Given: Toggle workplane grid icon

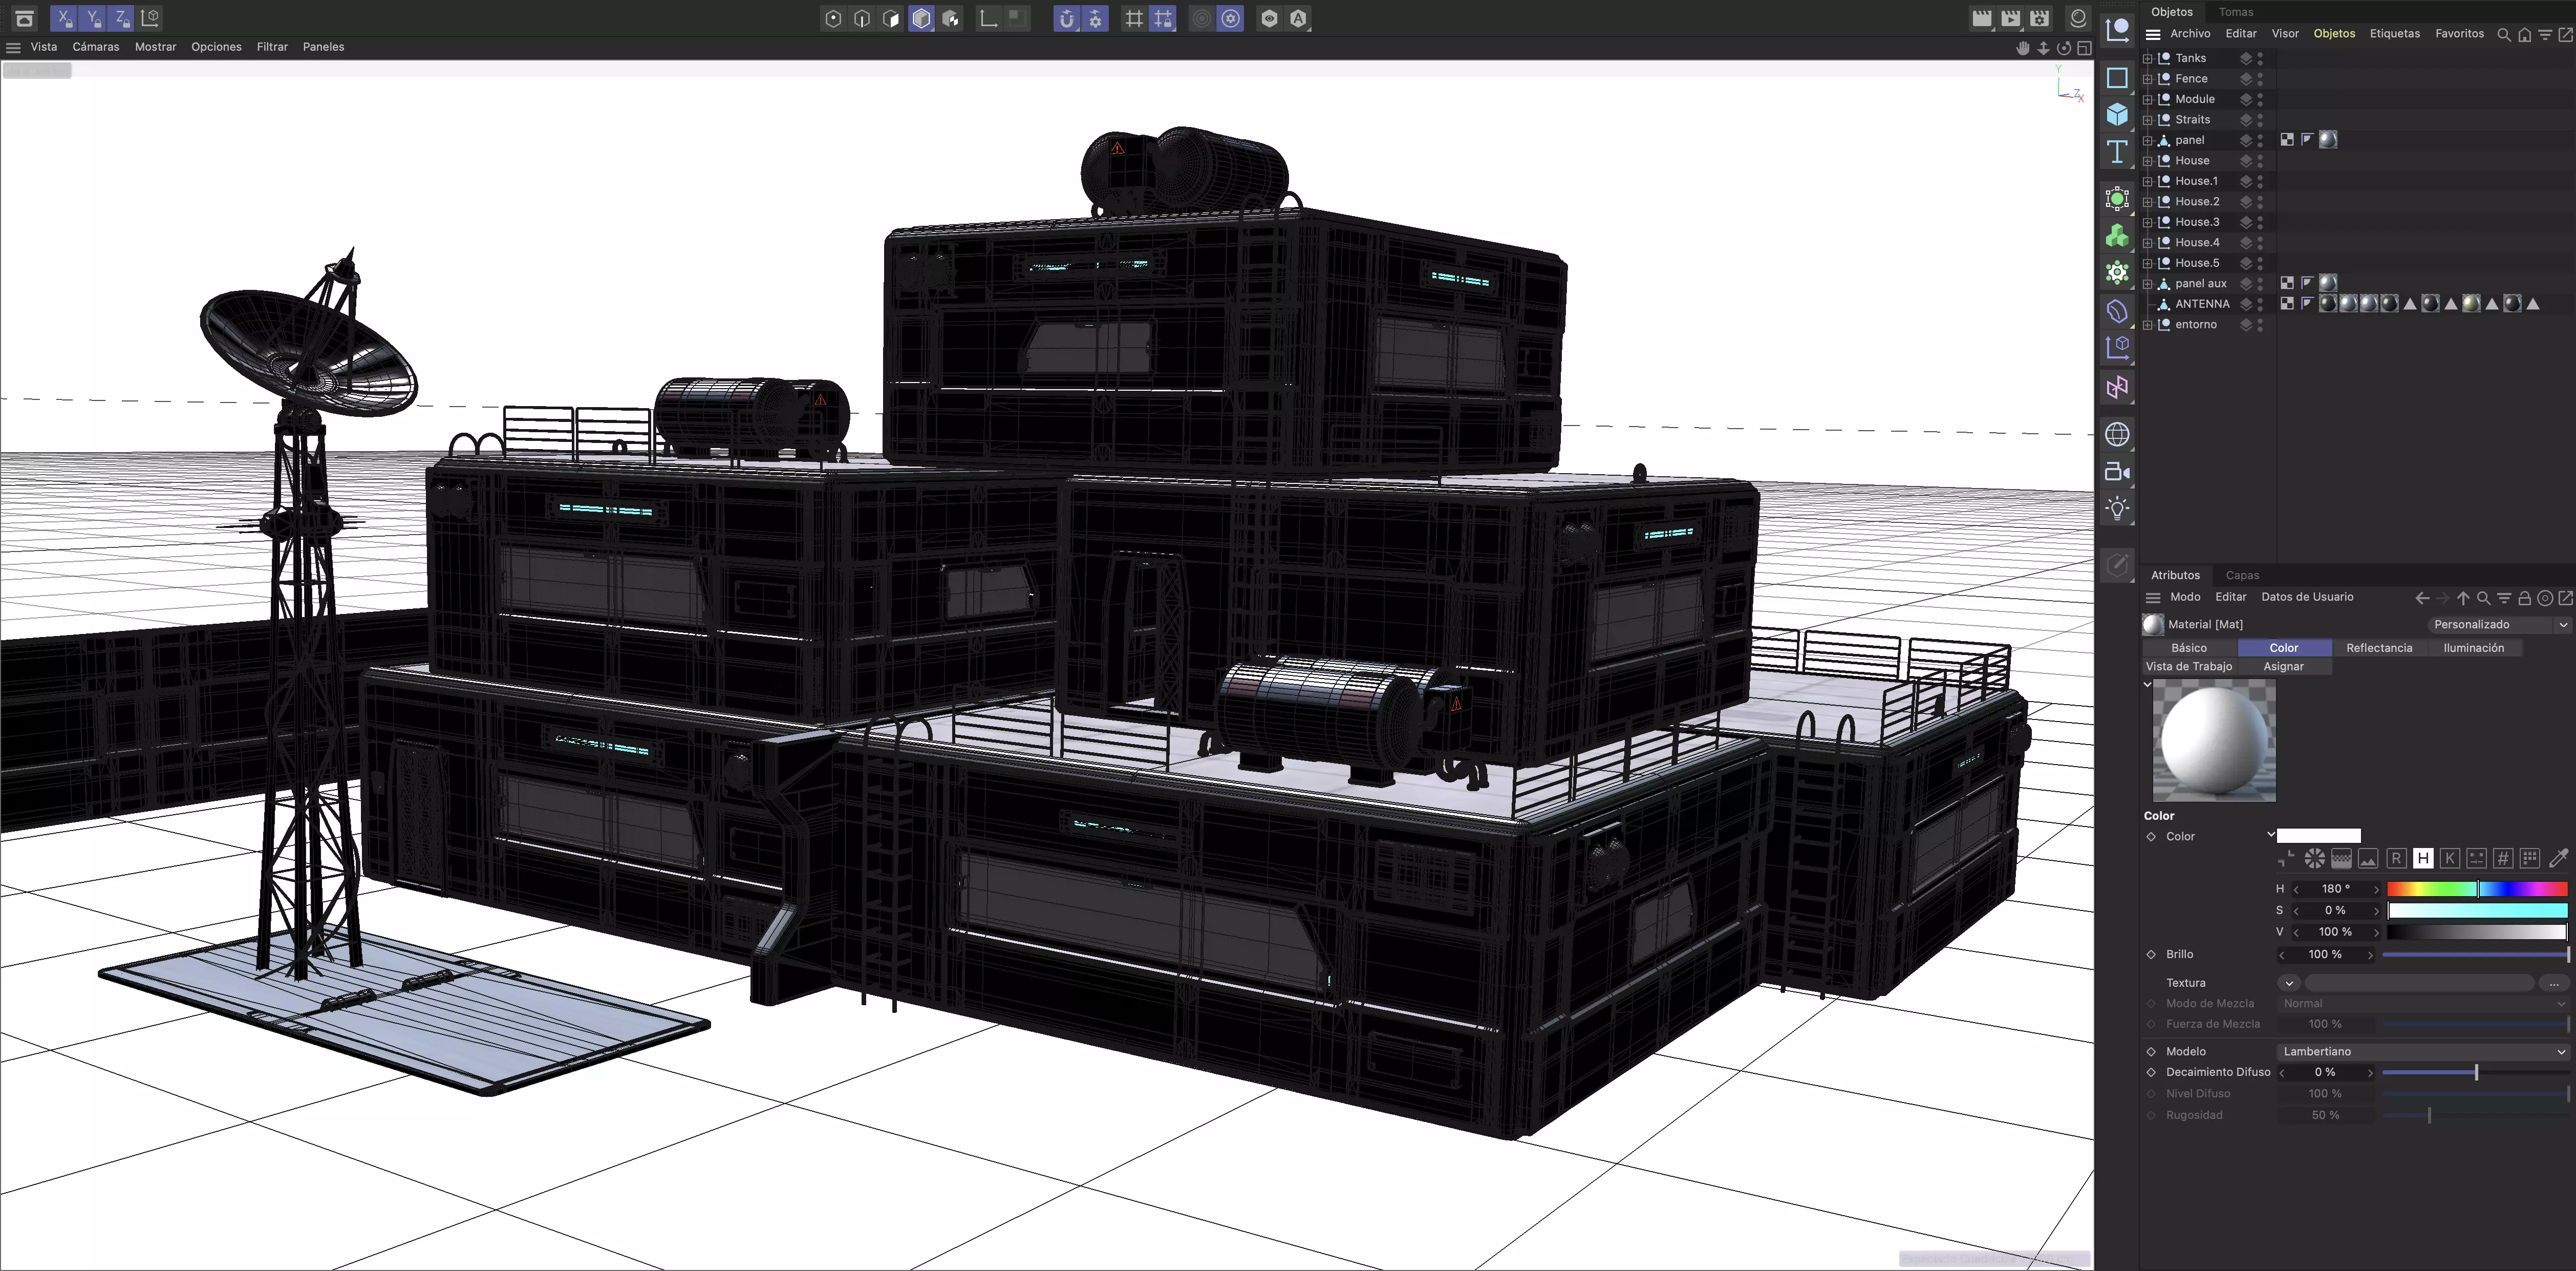Looking at the screenshot, I should coord(1134,18).
